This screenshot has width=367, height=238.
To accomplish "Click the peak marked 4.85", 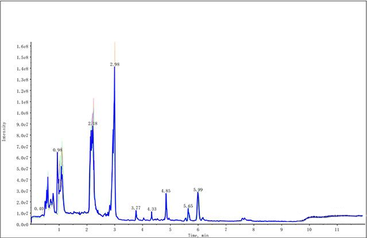I will (x=166, y=191).
